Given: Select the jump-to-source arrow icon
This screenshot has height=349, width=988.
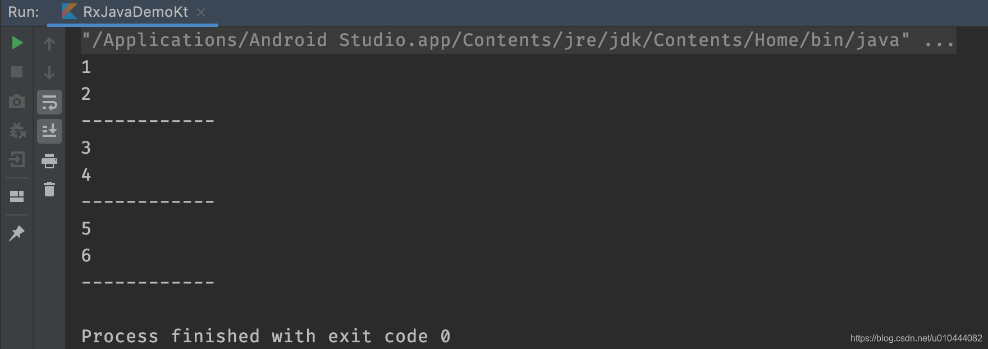Looking at the screenshot, I should [x=17, y=161].
